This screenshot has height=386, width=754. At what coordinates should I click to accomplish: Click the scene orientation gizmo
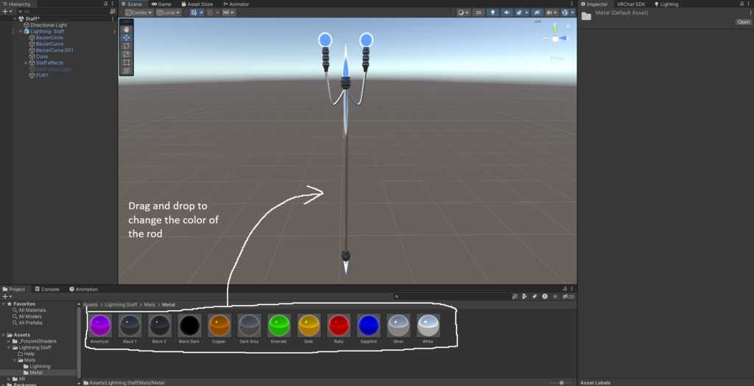click(555, 38)
